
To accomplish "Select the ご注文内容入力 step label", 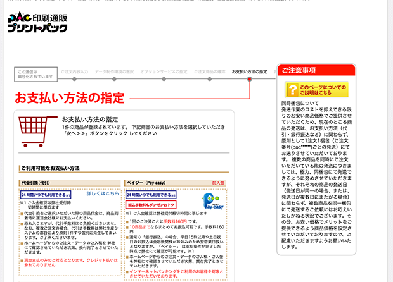I will pyautogui.click(x=74, y=71).
